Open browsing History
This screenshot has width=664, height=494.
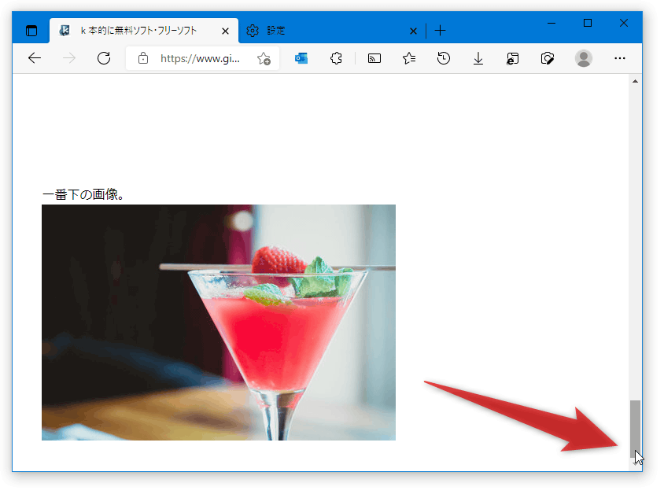click(444, 58)
